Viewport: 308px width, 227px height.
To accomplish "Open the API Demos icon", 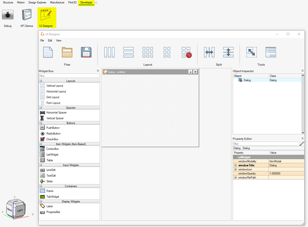I will tap(27, 16).
